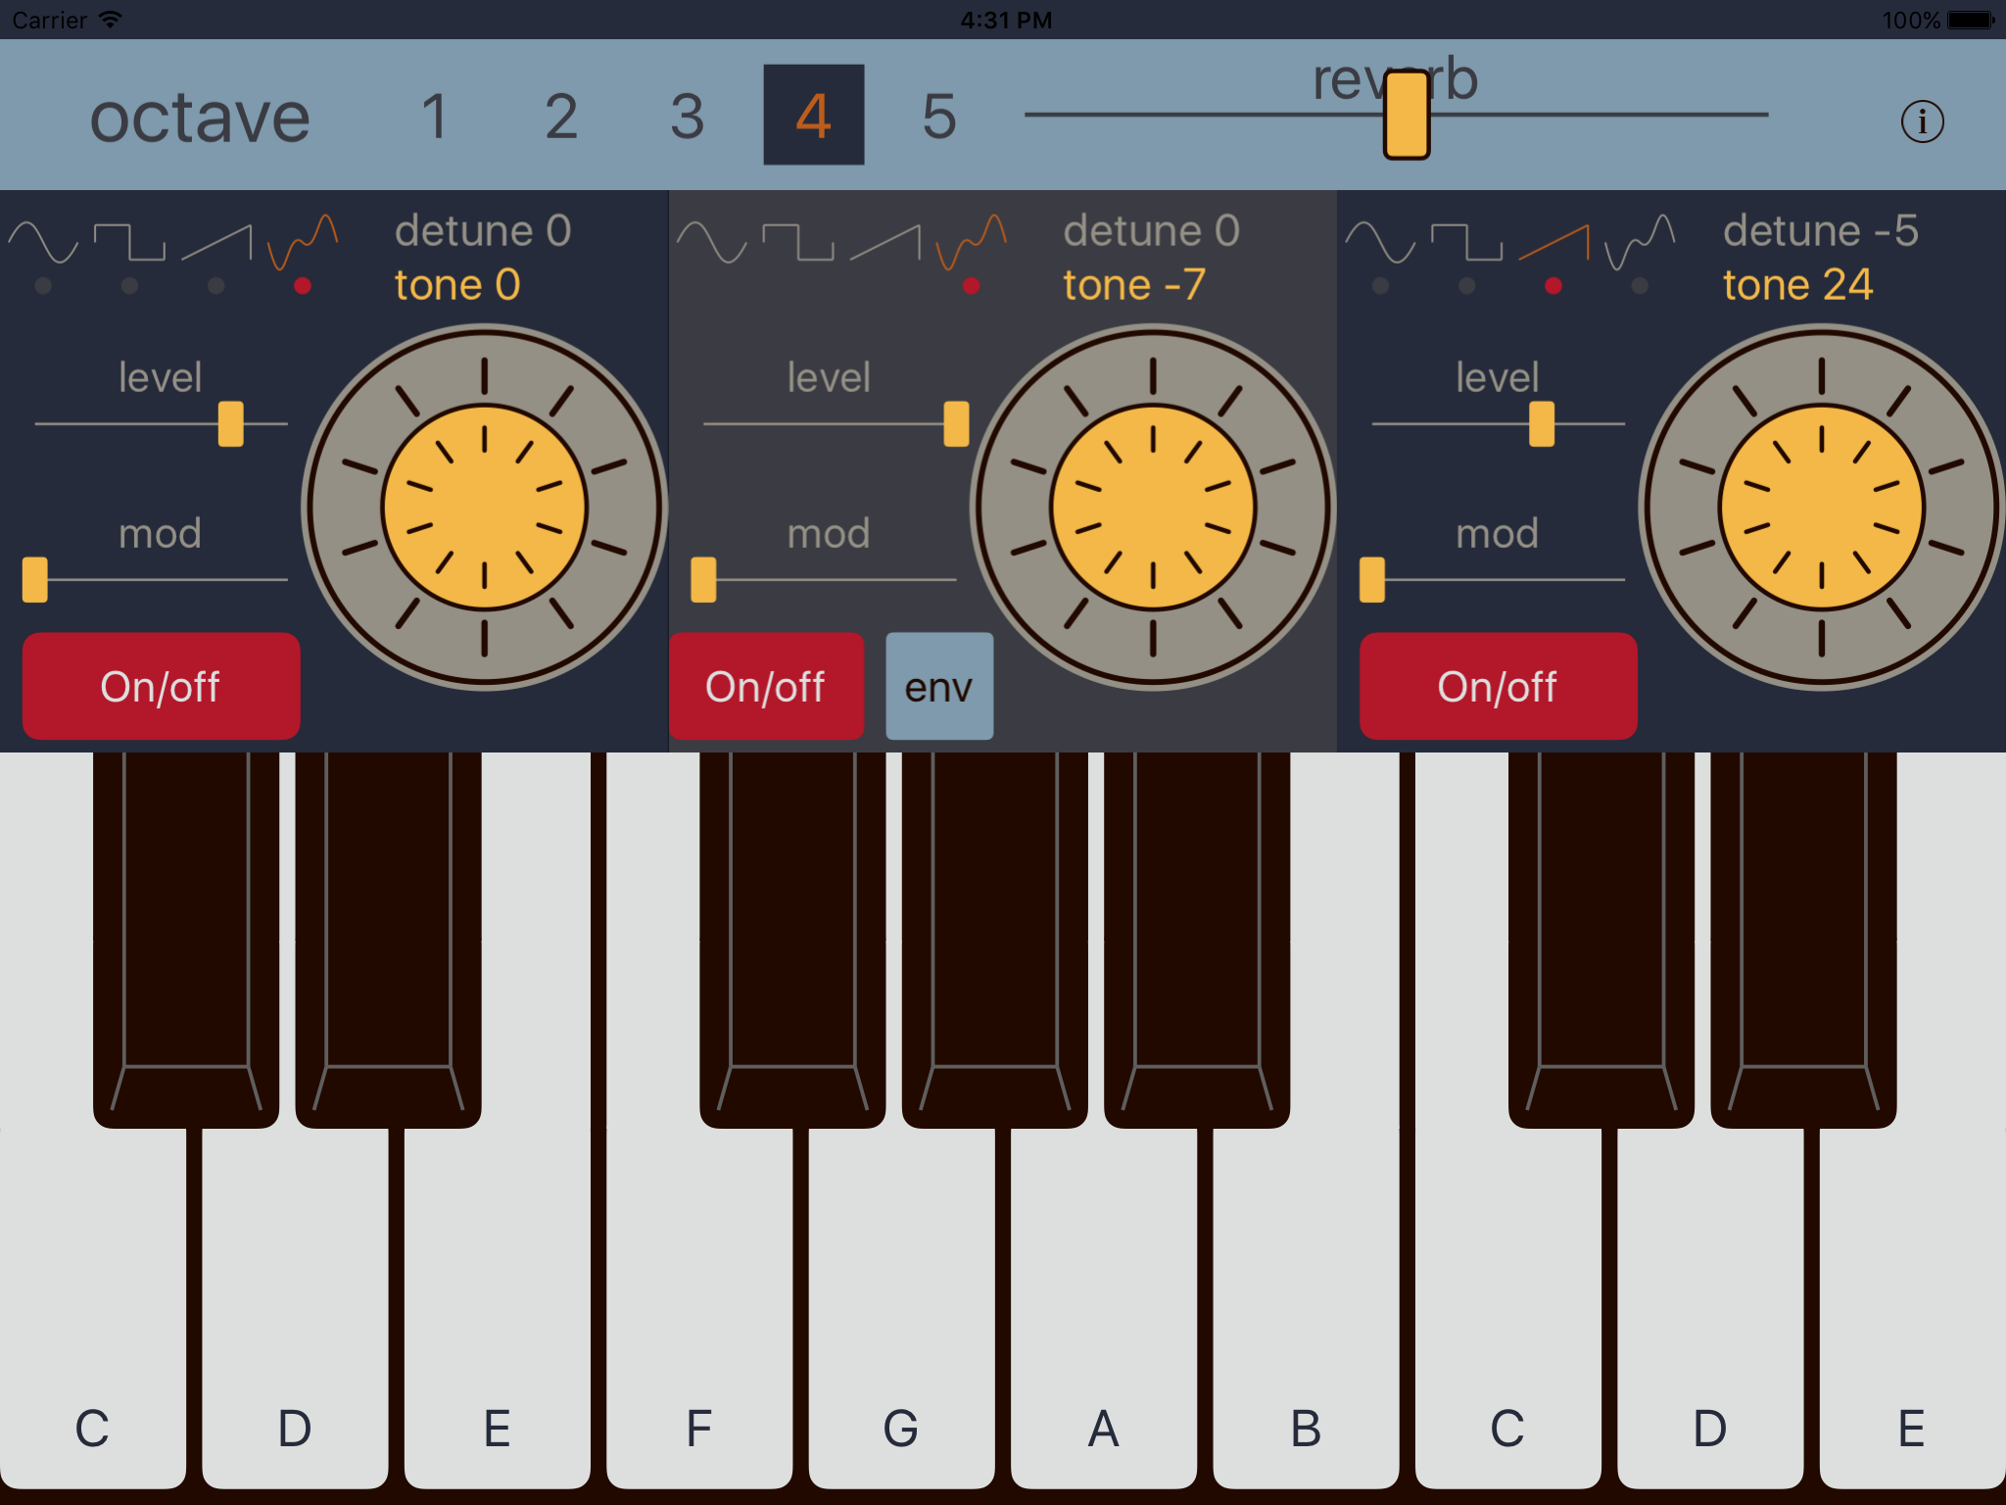Switch to octave 1
This screenshot has width=2006, height=1505.
[x=435, y=116]
